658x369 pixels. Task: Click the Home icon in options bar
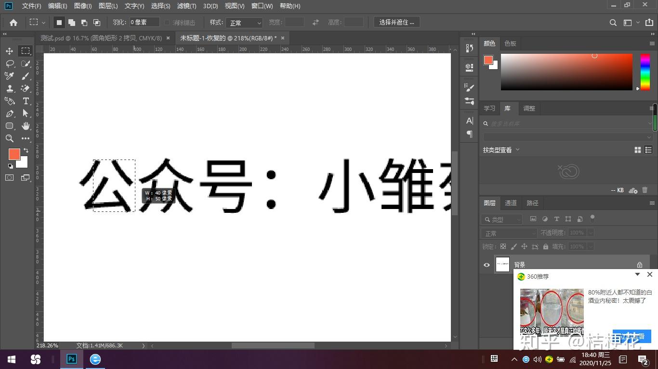coord(13,22)
